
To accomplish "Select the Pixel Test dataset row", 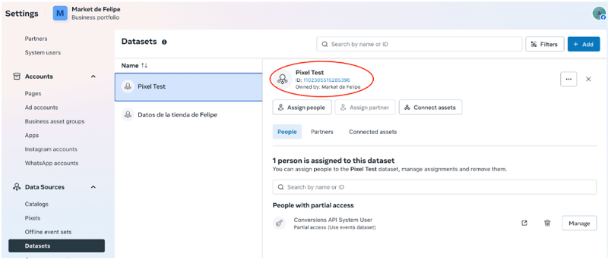I will point(188,86).
